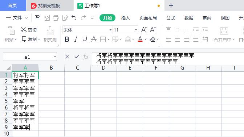Expand the 复制 copy options arrow

[x=39, y=40]
